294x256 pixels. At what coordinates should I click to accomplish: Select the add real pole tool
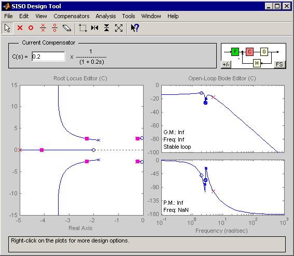[x=20, y=28]
